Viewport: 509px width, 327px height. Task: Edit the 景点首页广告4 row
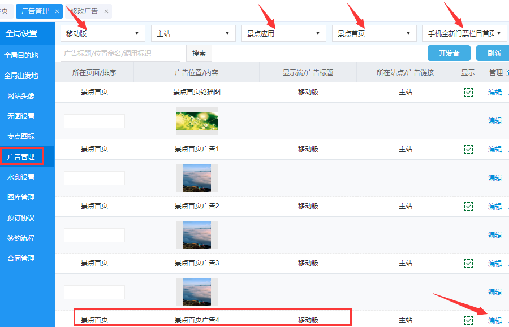pos(495,320)
